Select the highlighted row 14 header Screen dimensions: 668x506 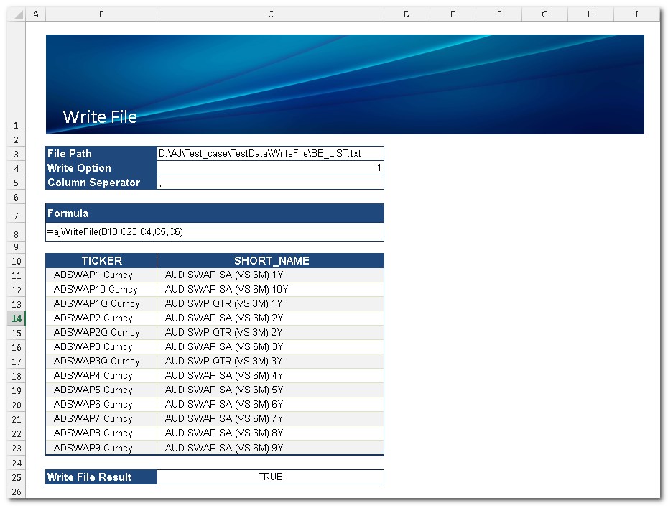tap(17, 318)
